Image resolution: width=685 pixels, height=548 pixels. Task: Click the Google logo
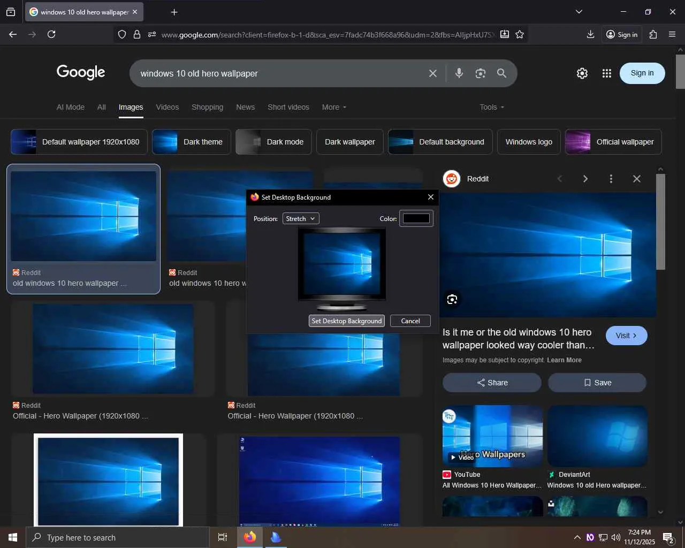pos(81,72)
